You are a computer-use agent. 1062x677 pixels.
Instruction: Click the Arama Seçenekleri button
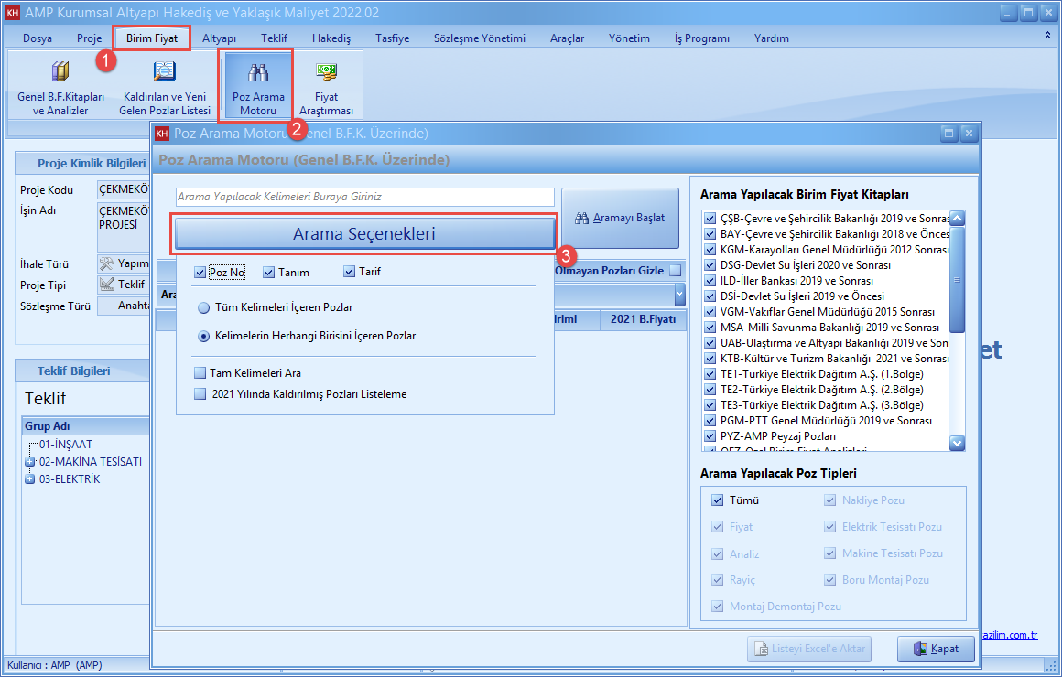364,234
